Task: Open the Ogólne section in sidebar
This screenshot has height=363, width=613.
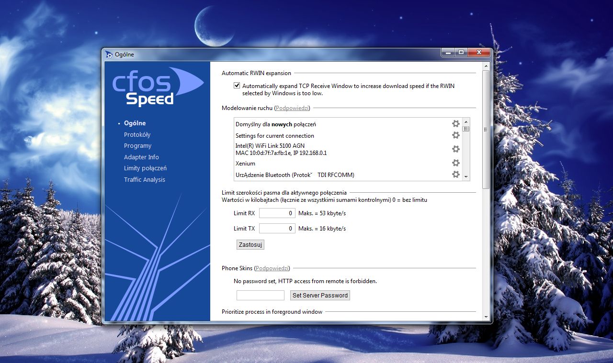Action: pyautogui.click(x=135, y=123)
